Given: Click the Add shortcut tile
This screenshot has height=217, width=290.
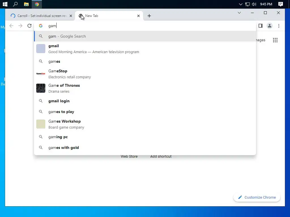Looking at the screenshot, I should pyautogui.click(x=161, y=157).
